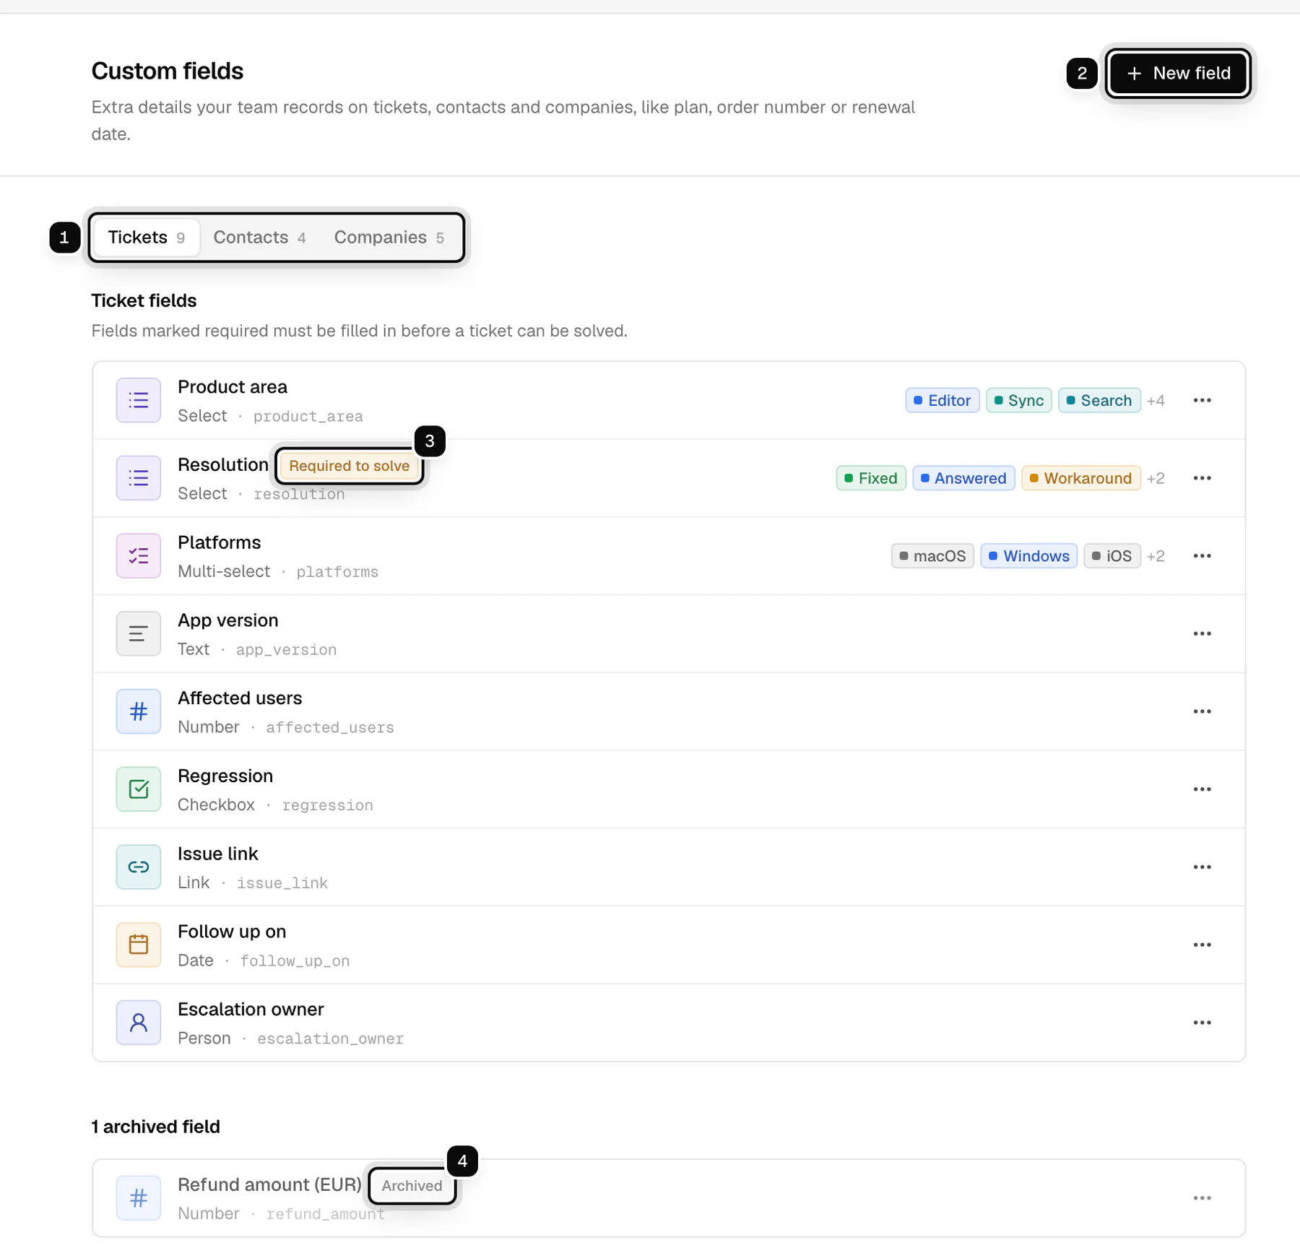
Task: Open more options for Refund amount (EUR)
Action: [1202, 1198]
